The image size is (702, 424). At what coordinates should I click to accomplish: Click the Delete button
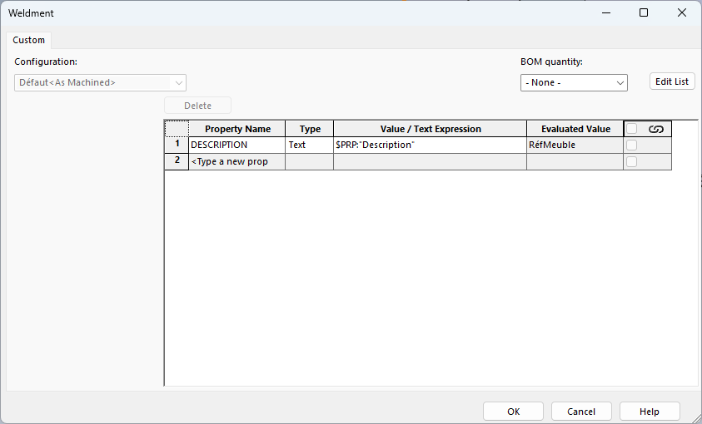(197, 106)
